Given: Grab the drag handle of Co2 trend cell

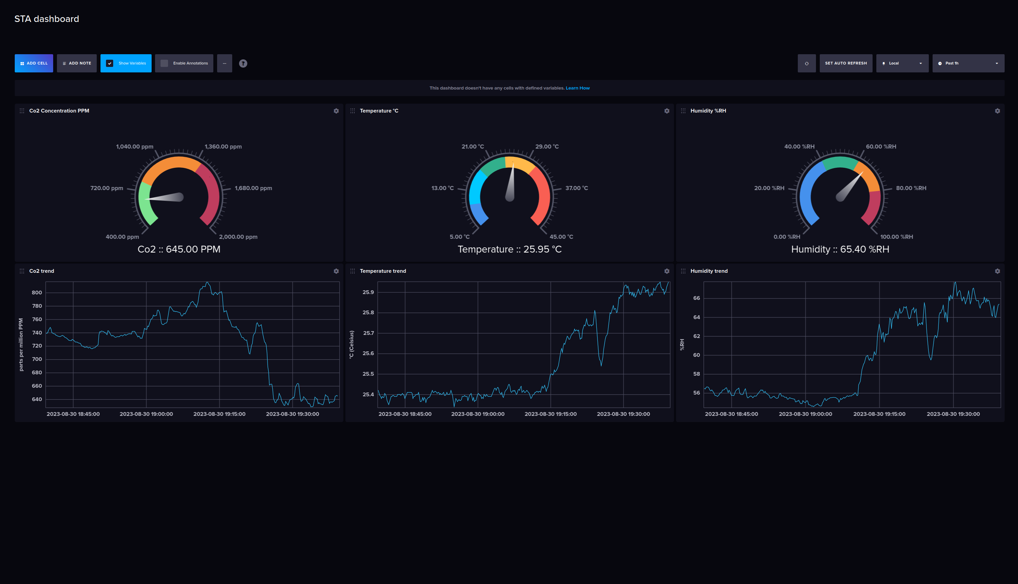Looking at the screenshot, I should click(x=22, y=271).
